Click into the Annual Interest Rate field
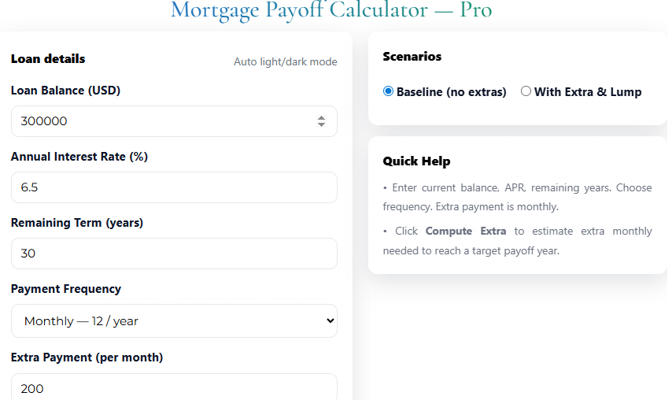This screenshot has height=400, width=672. point(174,187)
